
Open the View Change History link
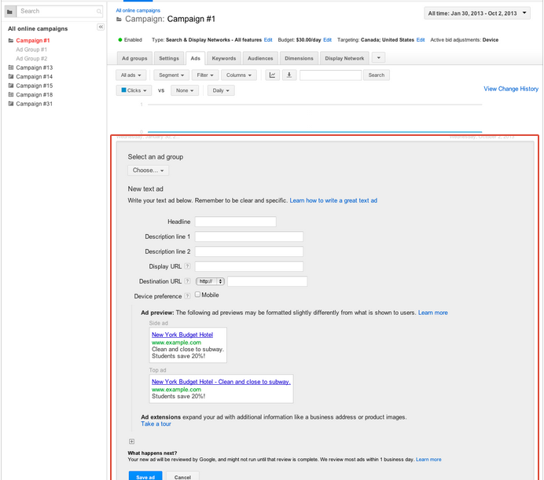(x=511, y=90)
